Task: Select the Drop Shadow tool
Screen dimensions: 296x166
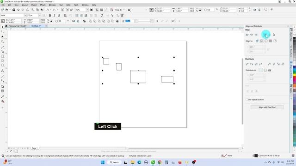Action: [2, 87]
